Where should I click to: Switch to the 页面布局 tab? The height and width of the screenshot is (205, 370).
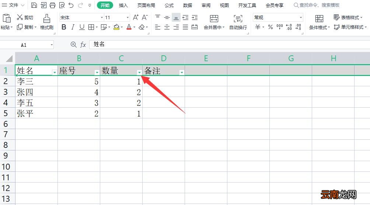(x=146, y=5)
